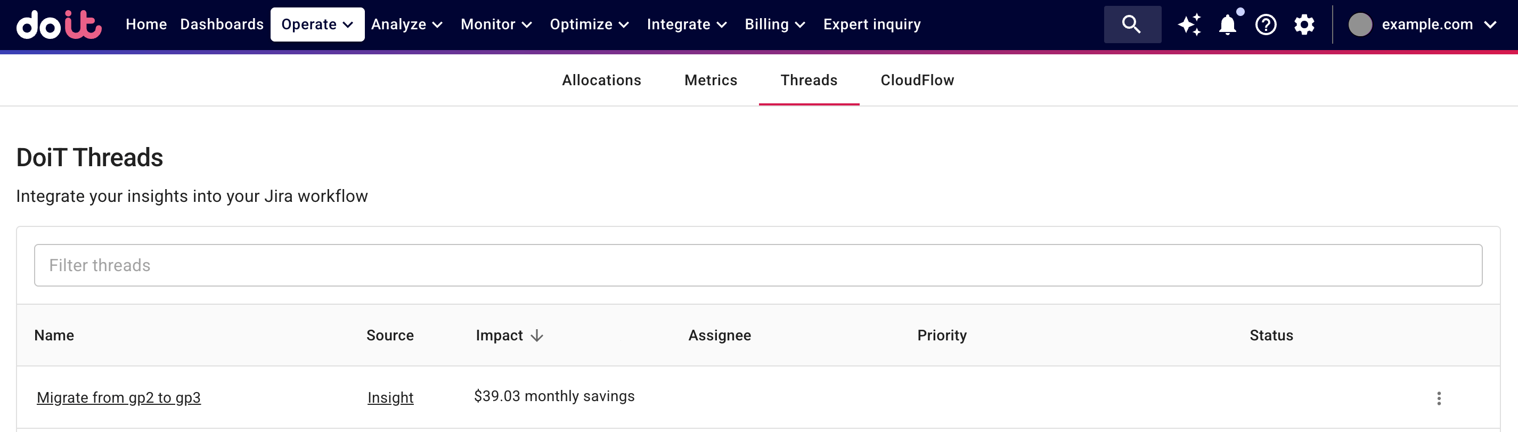Open the settings gear icon
This screenshot has height=432, width=1518.
[x=1304, y=25]
